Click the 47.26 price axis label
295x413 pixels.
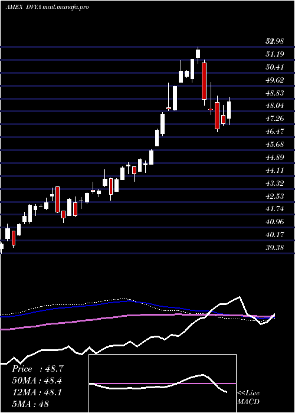(275, 119)
